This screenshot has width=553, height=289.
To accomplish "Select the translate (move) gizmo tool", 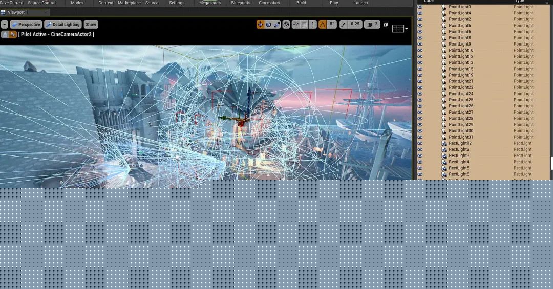I will coord(261,25).
